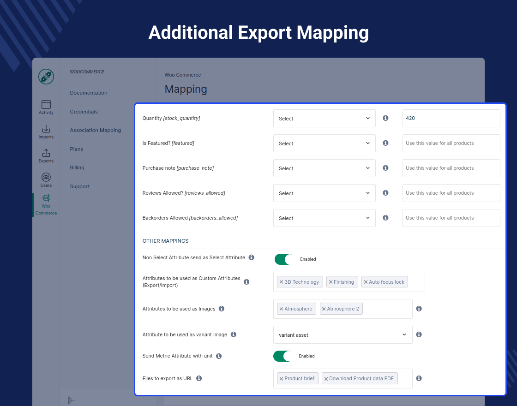Click info icon beside Files to export label
This screenshot has width=517, height=406.
pyautogui.click(x=199, y=378)
